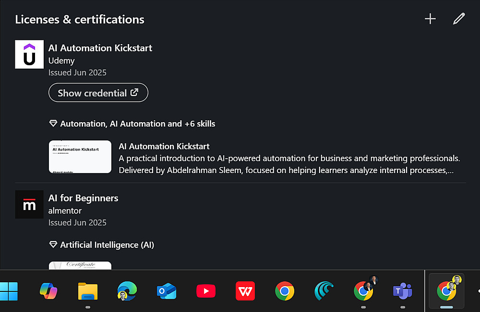The image size is (480, 312).
Task: Open Microsoft Teams from the taskbar
Action: 403,290
